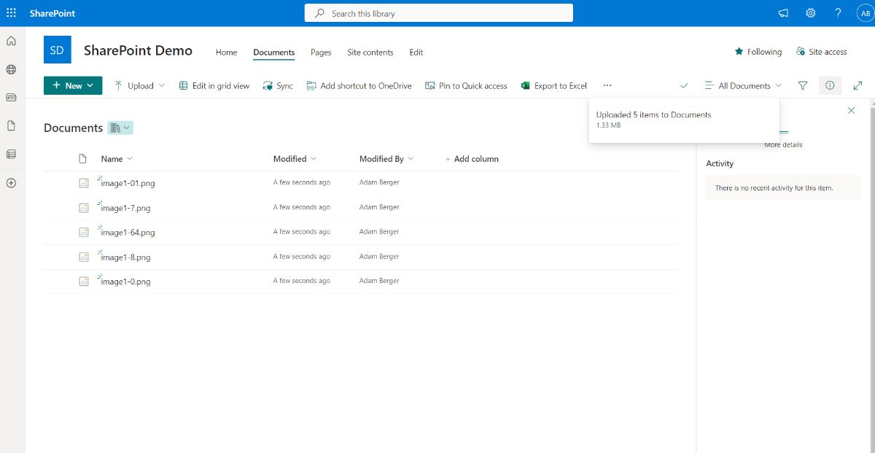Viewport: 875px width, 453px height.
Task: Open Site contents navigation tab
Action: click(x=370, y=53)
